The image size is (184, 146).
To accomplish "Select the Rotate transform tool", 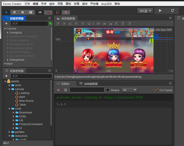I will (14, 12).
